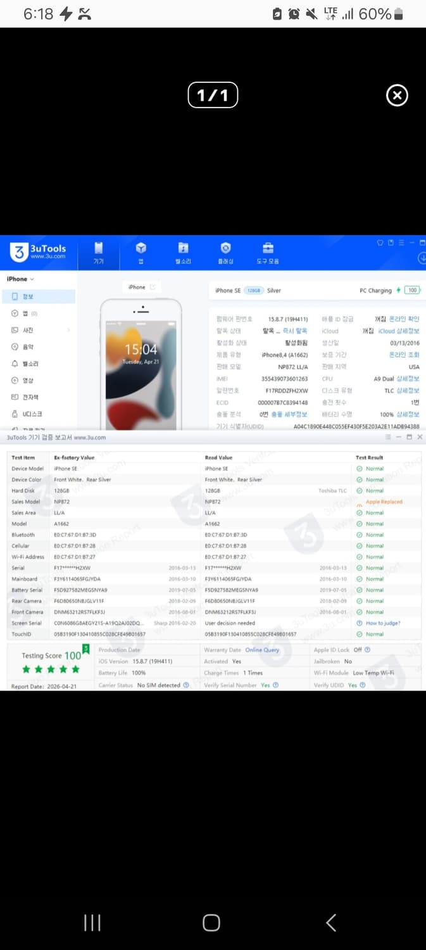Screen dimensions: 426x950
Task: Click the battery level 100 indicator
Action: point(413,291)
